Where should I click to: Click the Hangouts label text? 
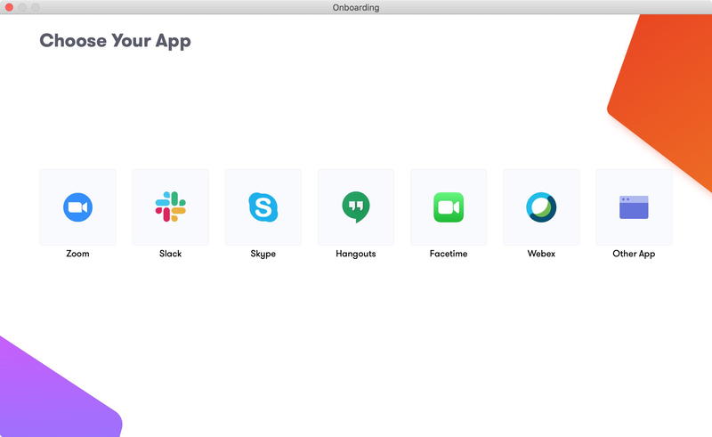point(355,254)
